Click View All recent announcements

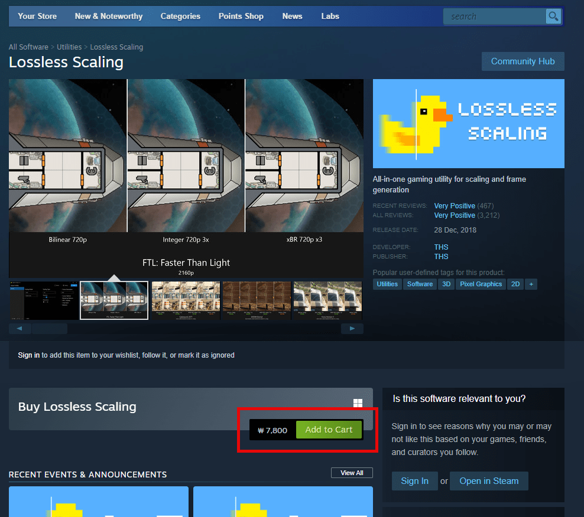point(352,472)
